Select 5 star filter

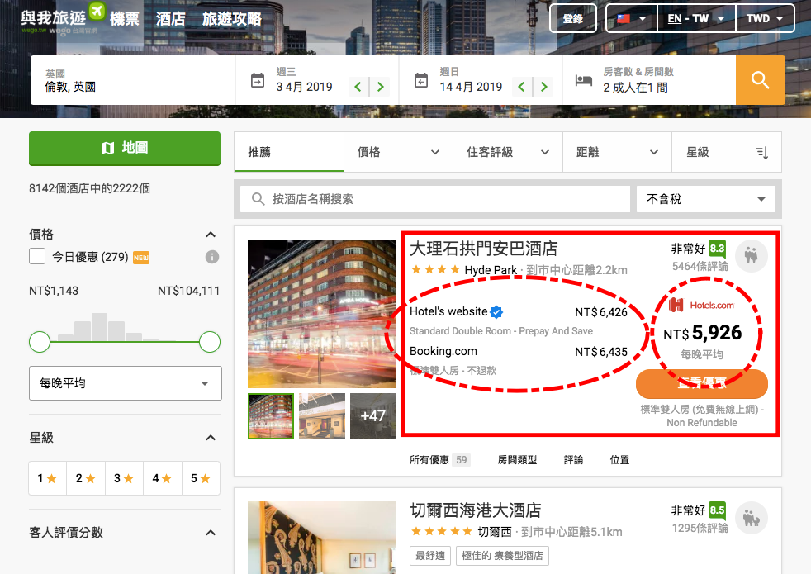[201, 478]
